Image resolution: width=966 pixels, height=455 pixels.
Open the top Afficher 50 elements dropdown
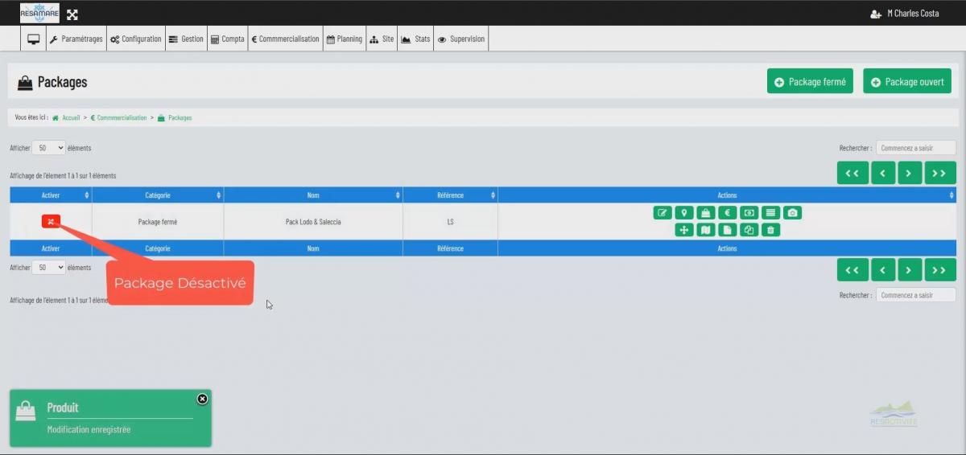click(x=49, y=148)
